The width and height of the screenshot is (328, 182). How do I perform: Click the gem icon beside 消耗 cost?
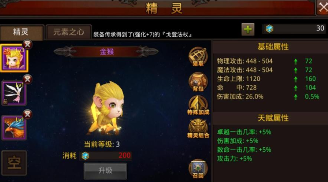pos(86,156)
